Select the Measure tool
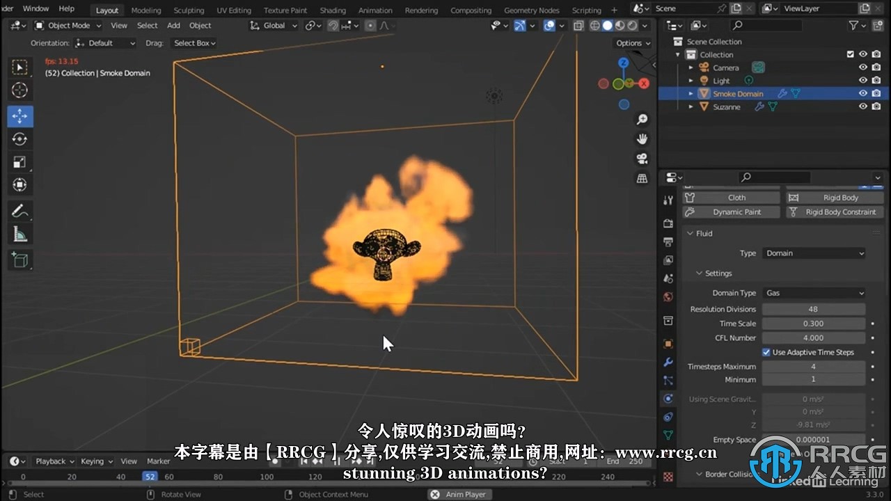The image size is (891, 501). point(20,234)
